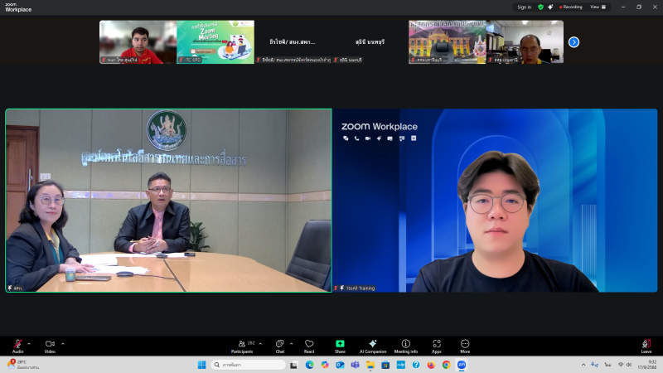Click the Sign in button
This screenshot has width=663, height=373.
[x=524, y=7]
